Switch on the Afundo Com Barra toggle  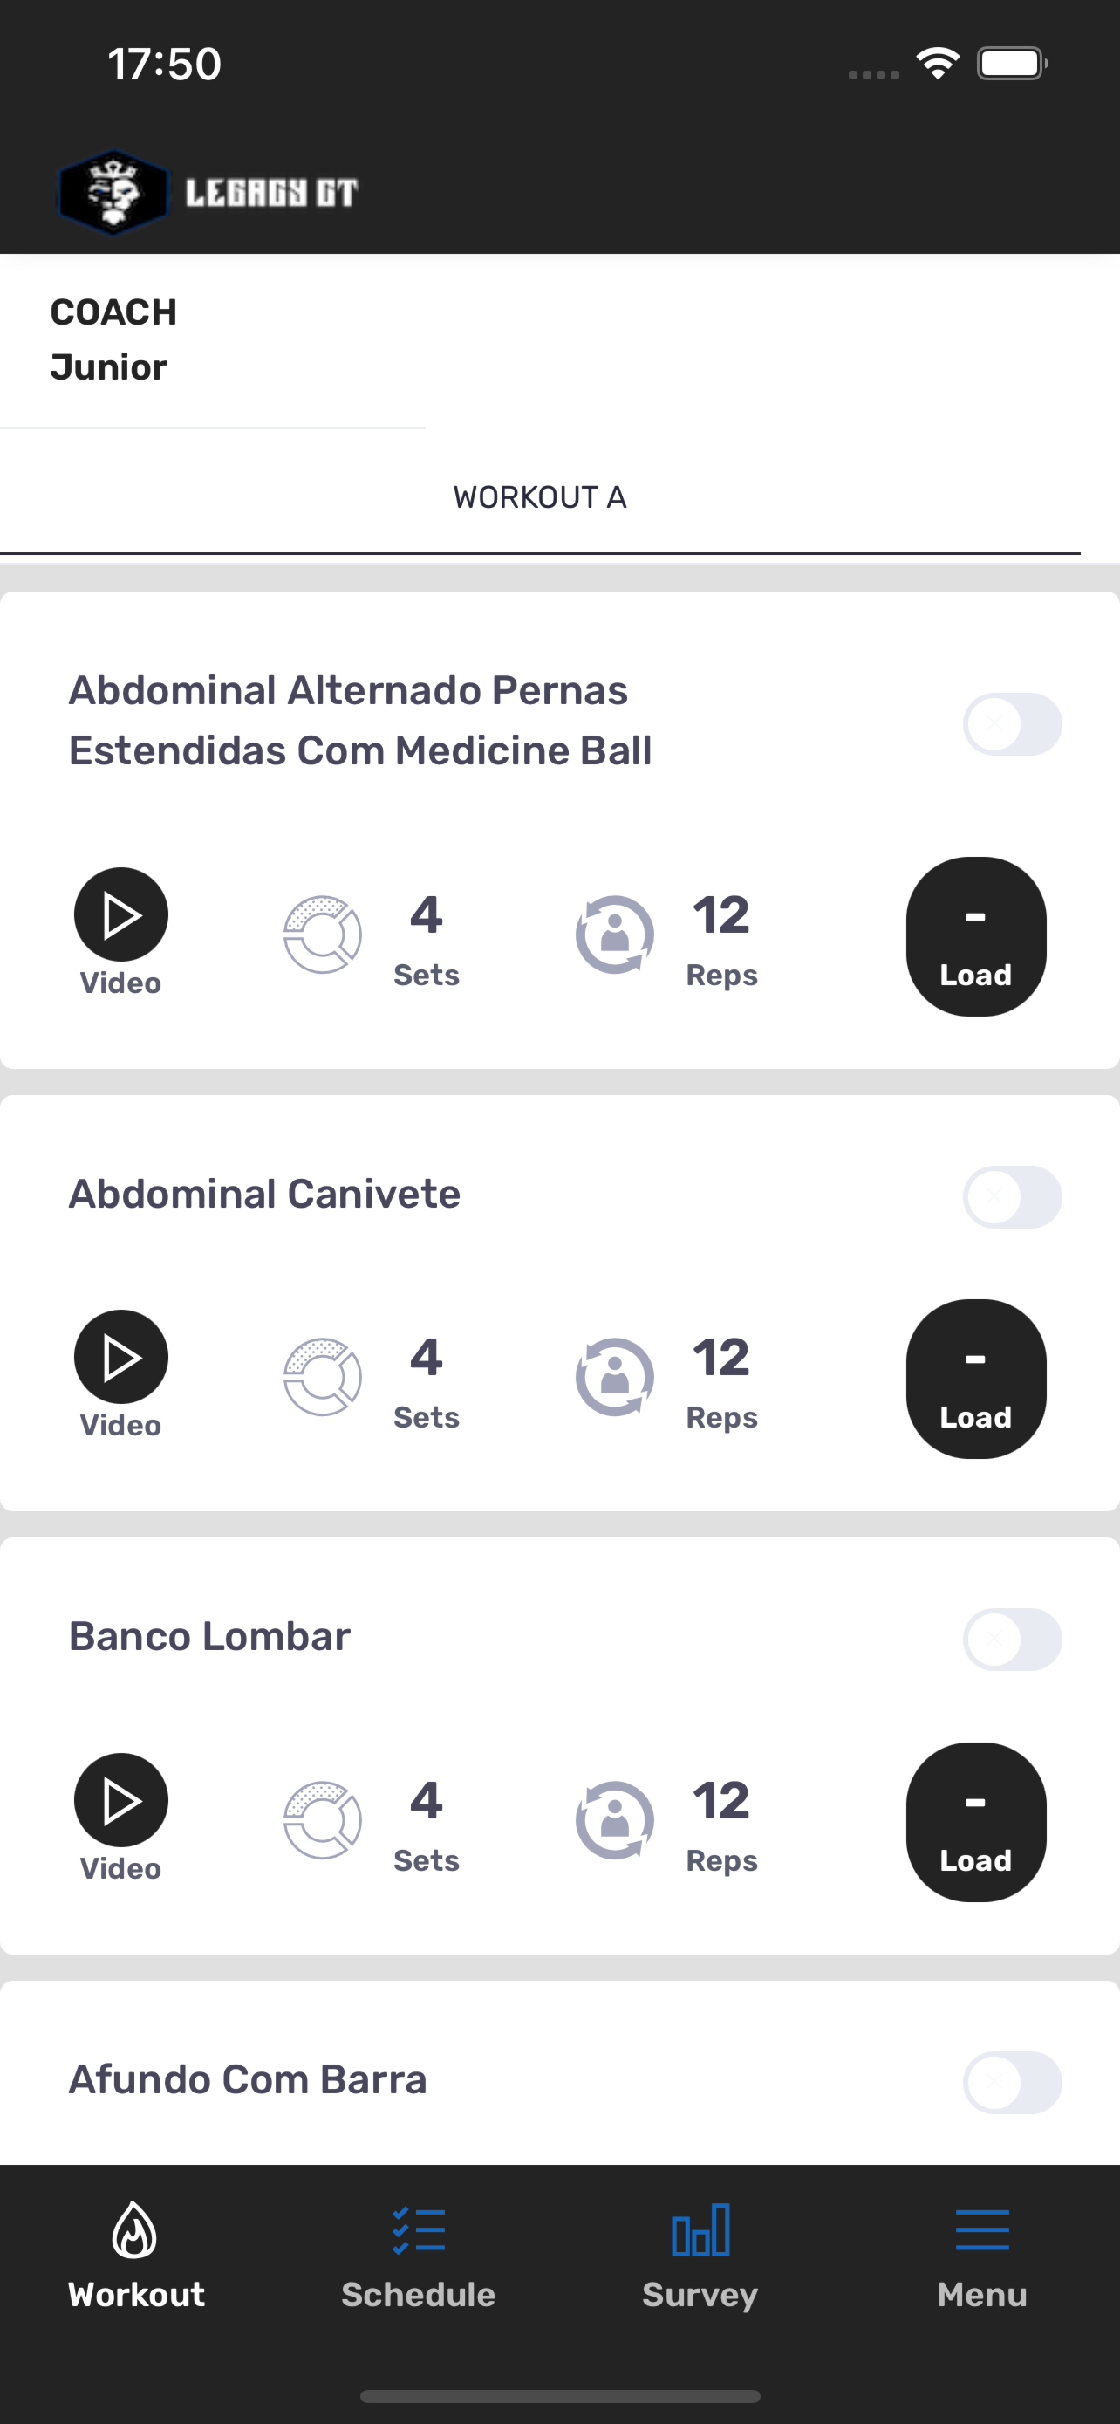[1012, 2081]
